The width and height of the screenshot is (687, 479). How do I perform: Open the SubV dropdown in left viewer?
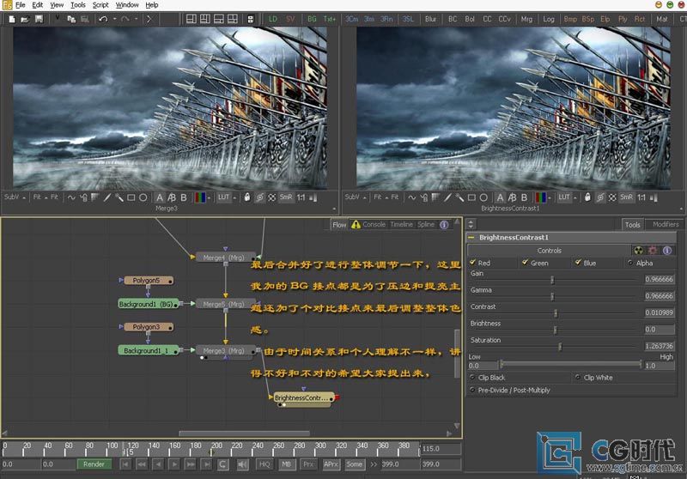(15, 197)
